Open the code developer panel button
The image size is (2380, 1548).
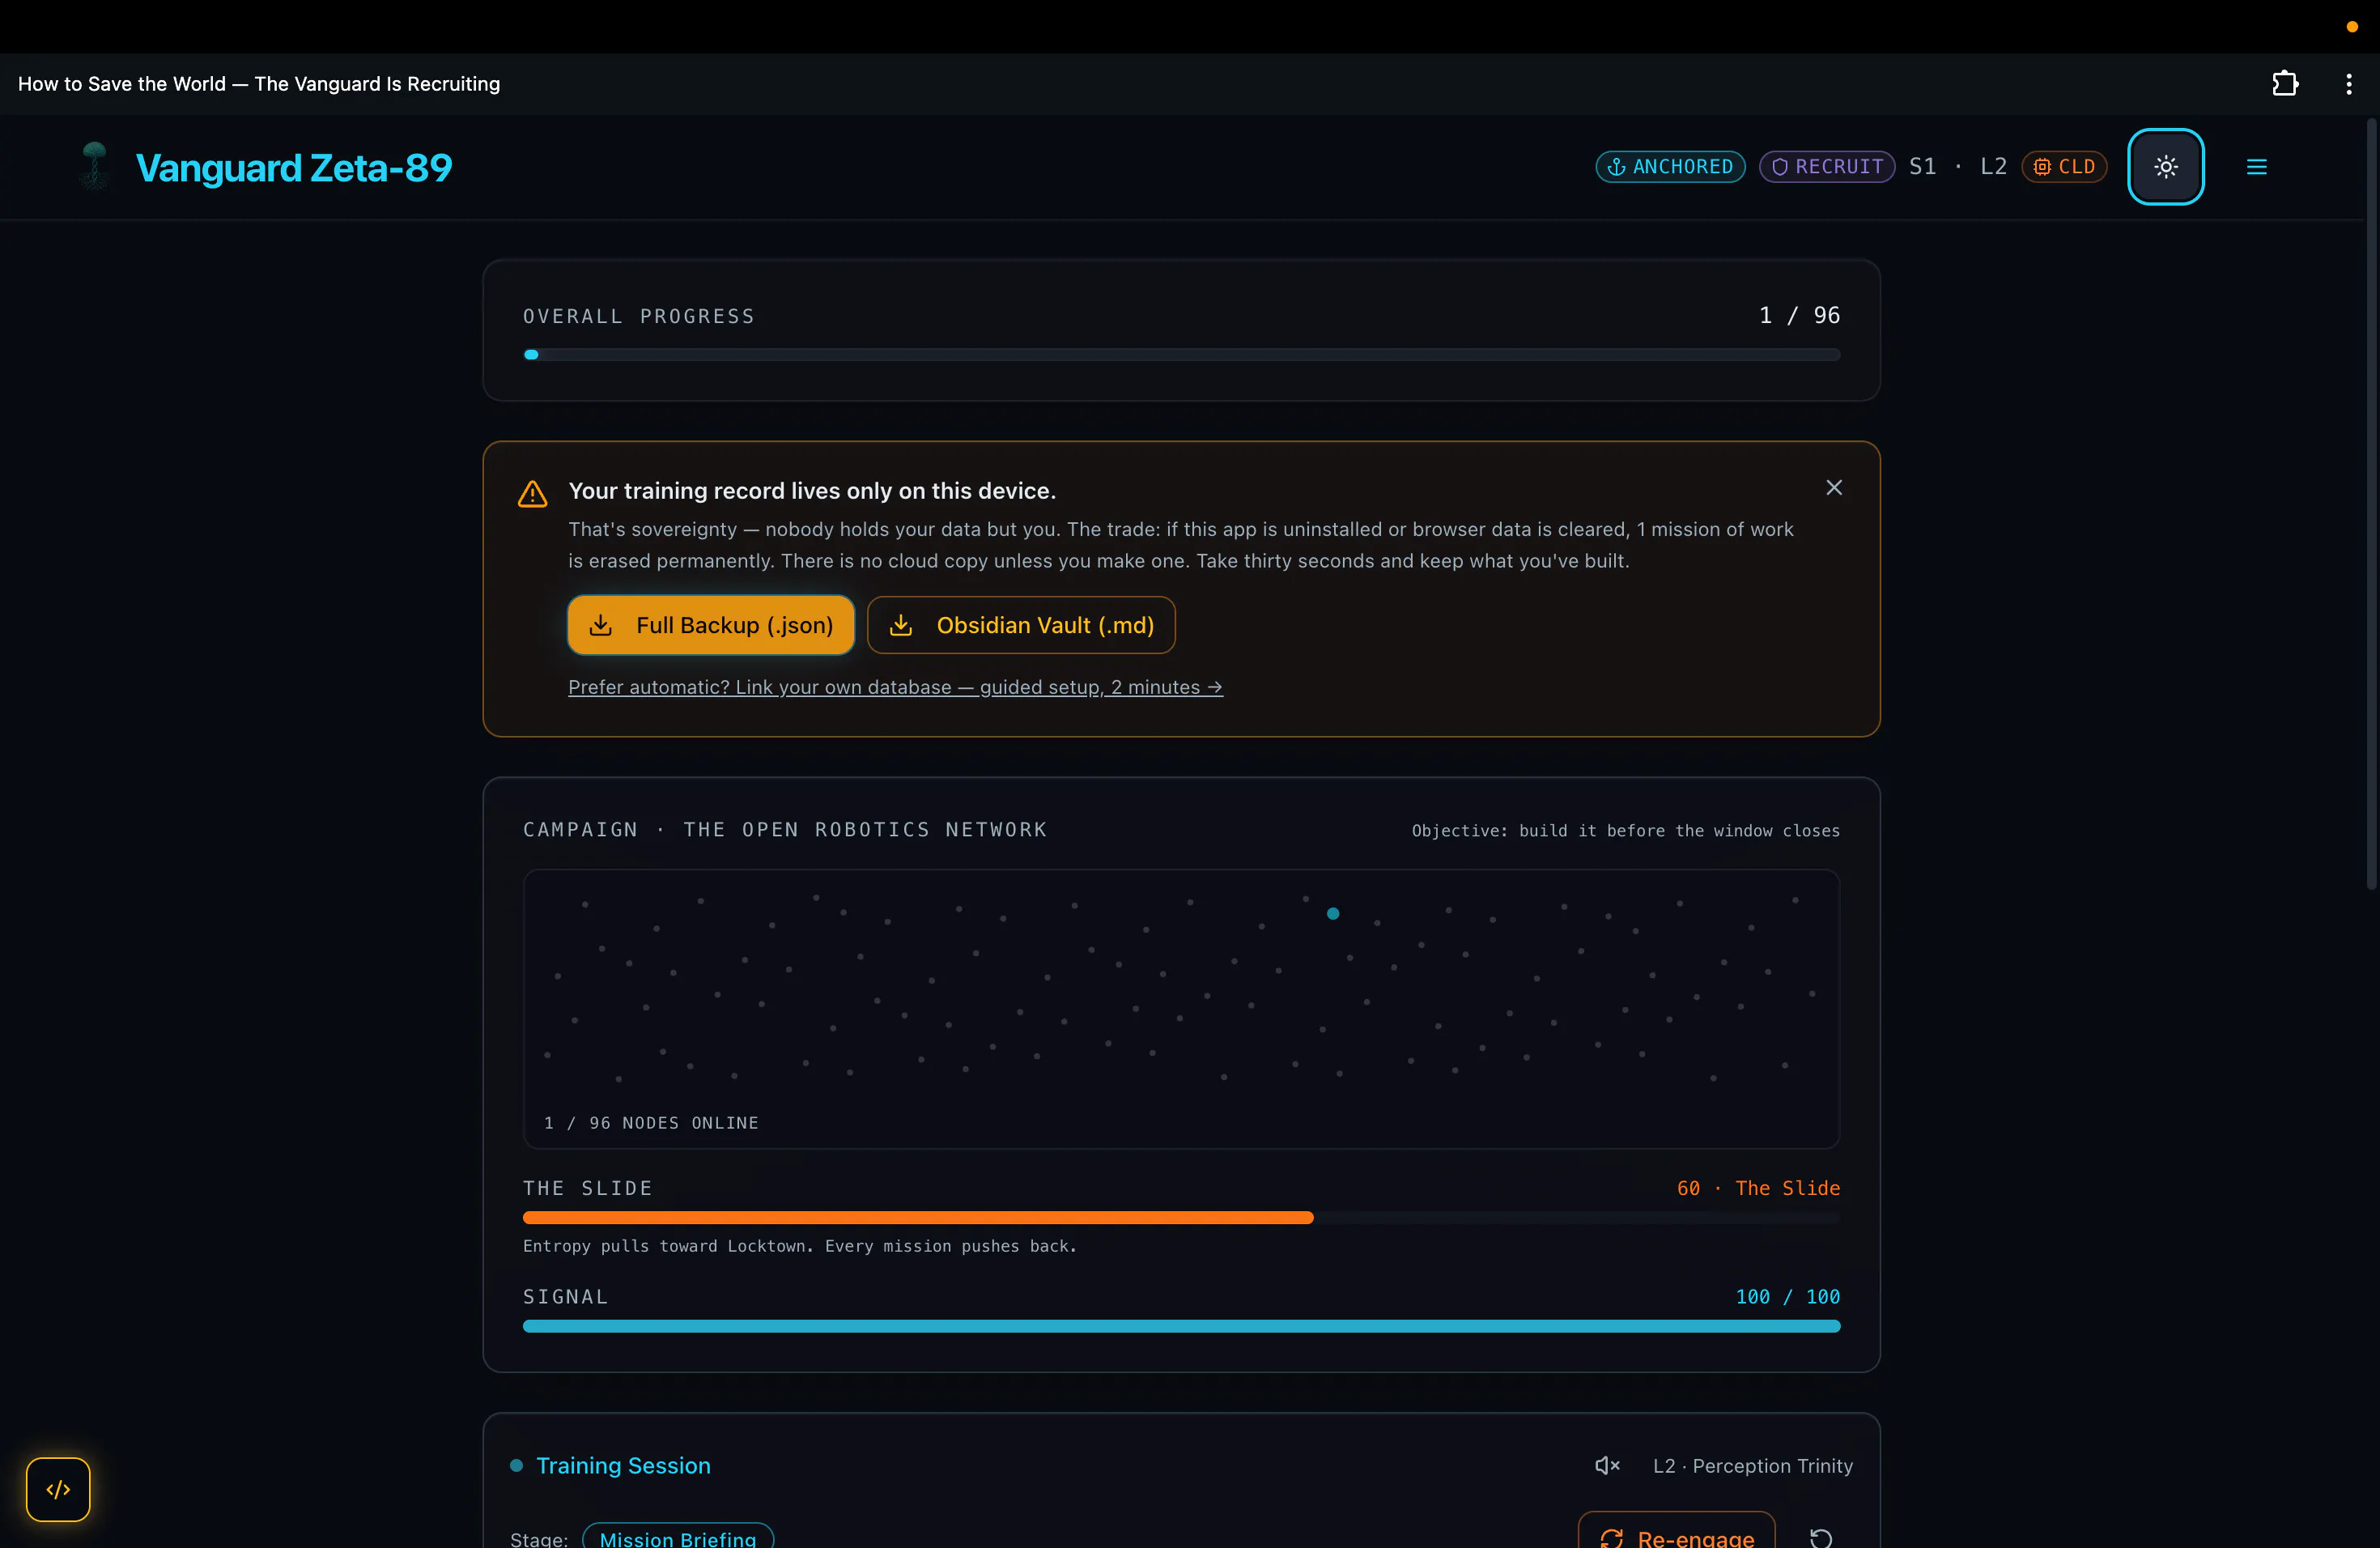point(58,1489)
